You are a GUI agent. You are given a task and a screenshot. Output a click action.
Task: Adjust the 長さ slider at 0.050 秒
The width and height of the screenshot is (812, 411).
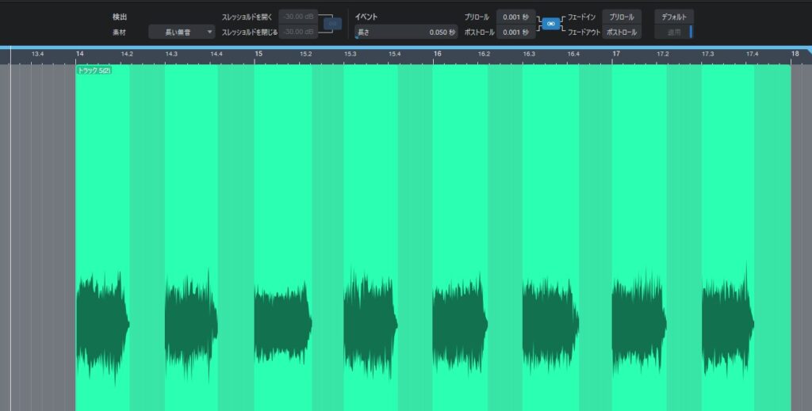click(x=405, y=32)
